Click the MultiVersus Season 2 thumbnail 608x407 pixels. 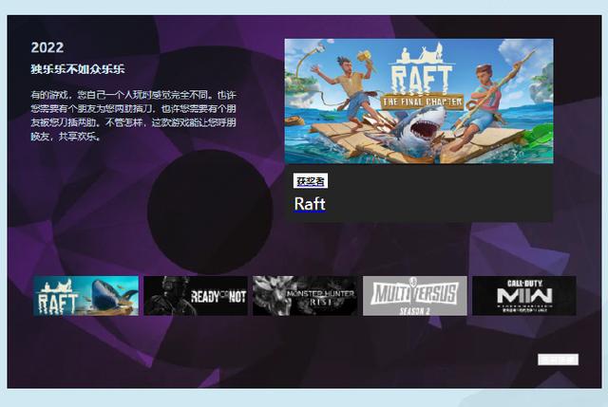click(414, 296)
